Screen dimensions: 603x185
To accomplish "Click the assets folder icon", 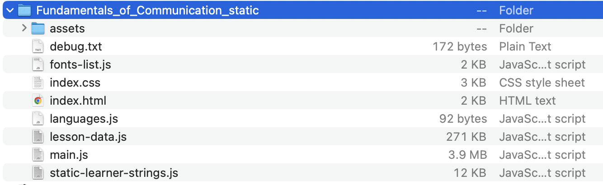I will pos(38,28).
